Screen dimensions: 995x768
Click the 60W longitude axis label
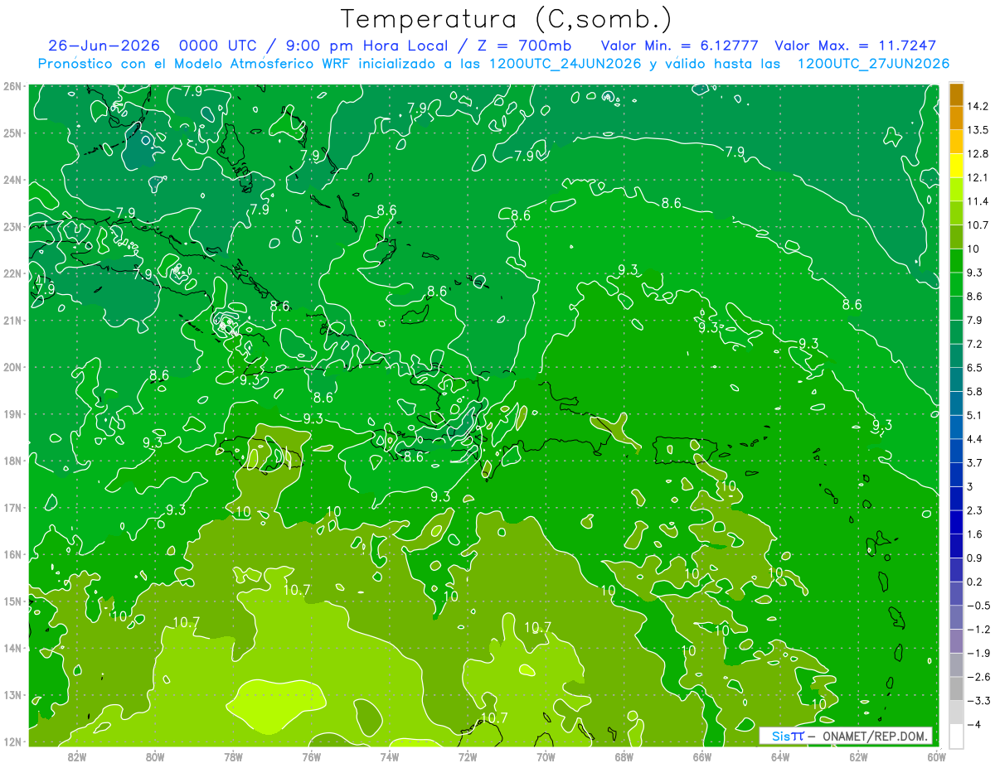(x=937, y=756)
